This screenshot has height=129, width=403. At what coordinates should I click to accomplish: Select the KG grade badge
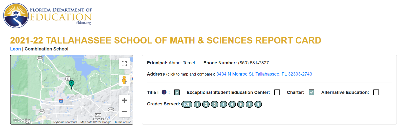point(187,104)
